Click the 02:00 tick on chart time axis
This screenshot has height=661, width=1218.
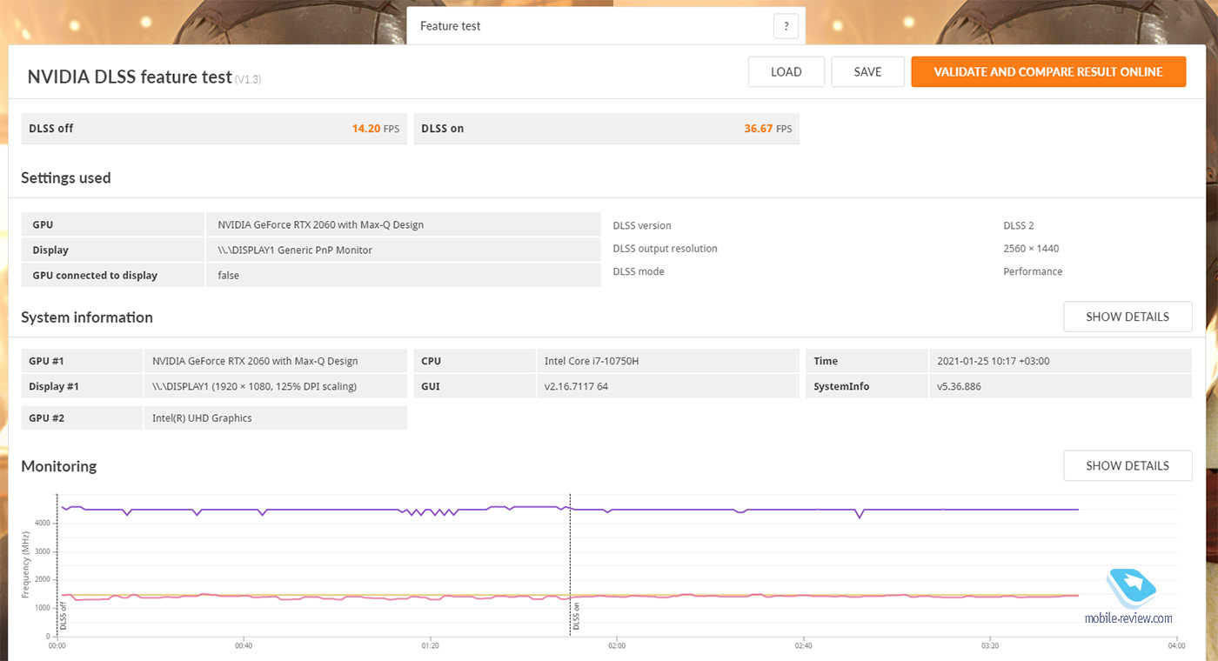pos(616,646)
